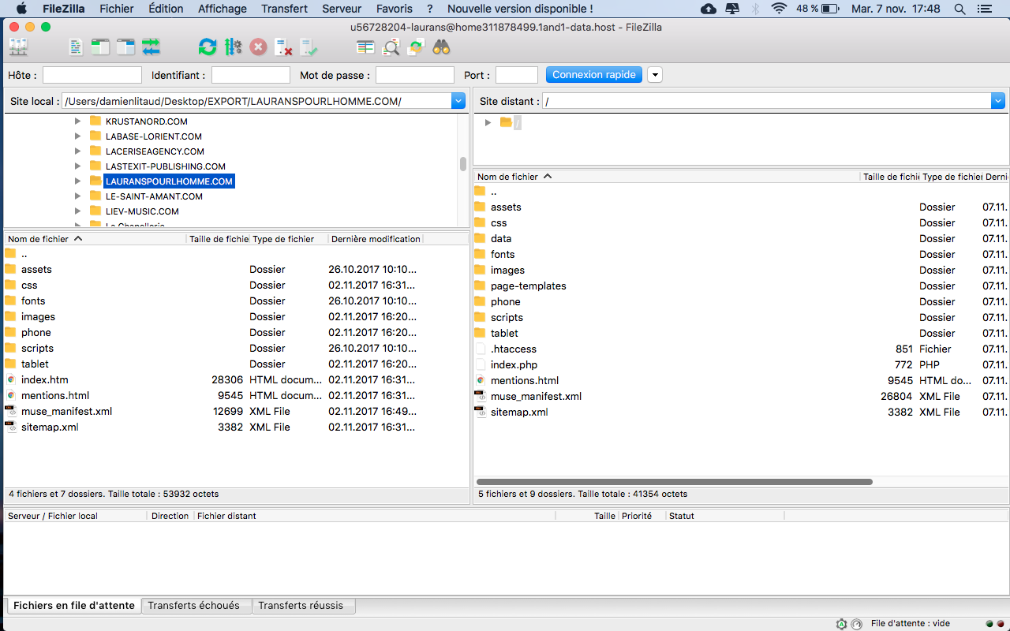The height and width of the screenshot is (631, 1010).
Task: Click the Spotlight search icon
Action: point(959,9)
